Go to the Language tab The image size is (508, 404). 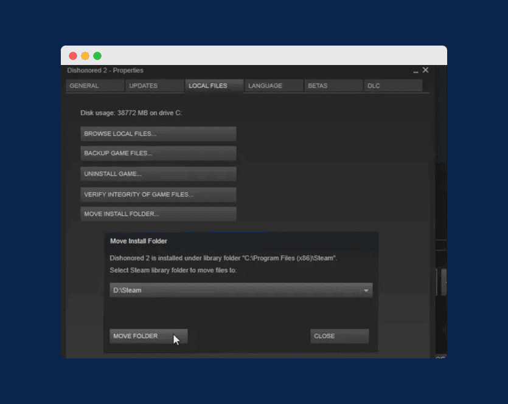tap(273, 86)
